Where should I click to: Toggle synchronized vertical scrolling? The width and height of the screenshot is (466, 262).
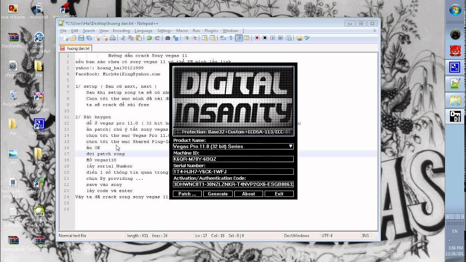click(205, 38)
